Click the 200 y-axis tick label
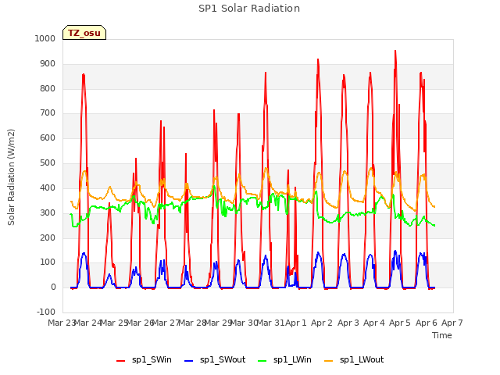This screenshot has height=375, width=500. click(x=47, y=237)
